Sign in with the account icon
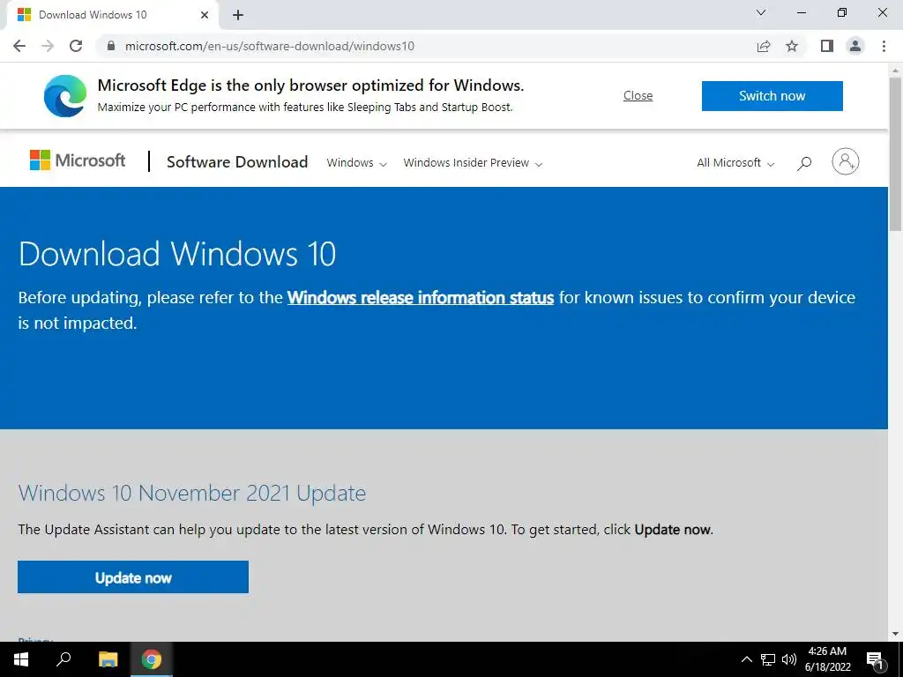This screenshot has height=677, width=903. pos(845,161)
